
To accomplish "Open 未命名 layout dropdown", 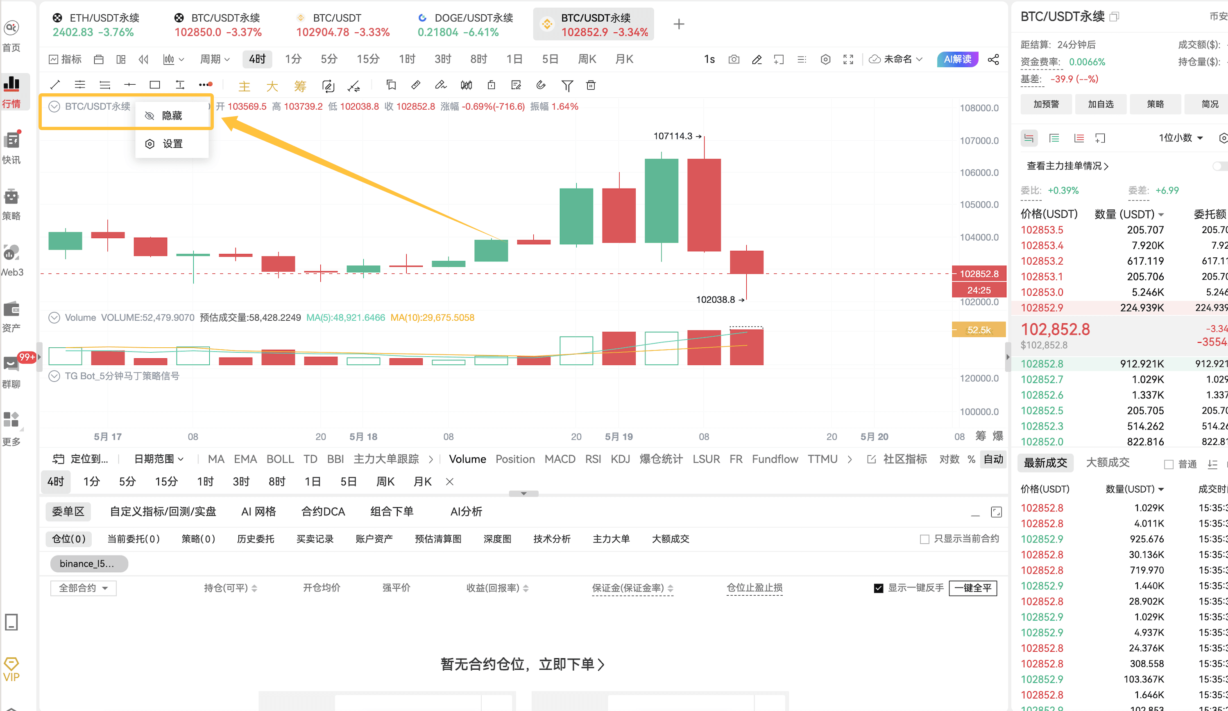I will (x=897, y=59).
